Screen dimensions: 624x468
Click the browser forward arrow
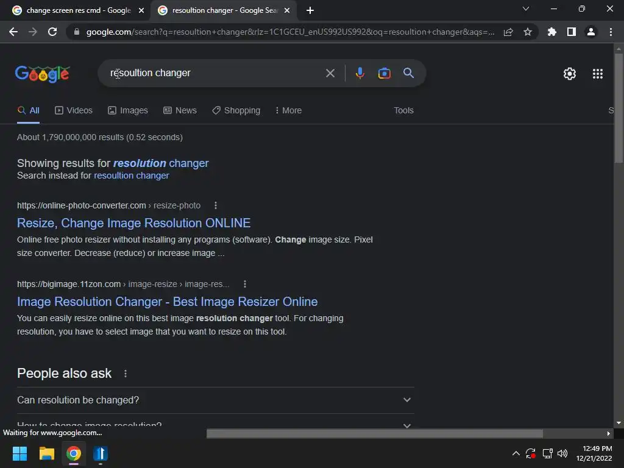pos(33,32)
